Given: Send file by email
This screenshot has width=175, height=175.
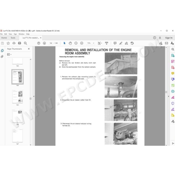Looking at the screenshot, I should pyautogui.click(x=166, y=43).
